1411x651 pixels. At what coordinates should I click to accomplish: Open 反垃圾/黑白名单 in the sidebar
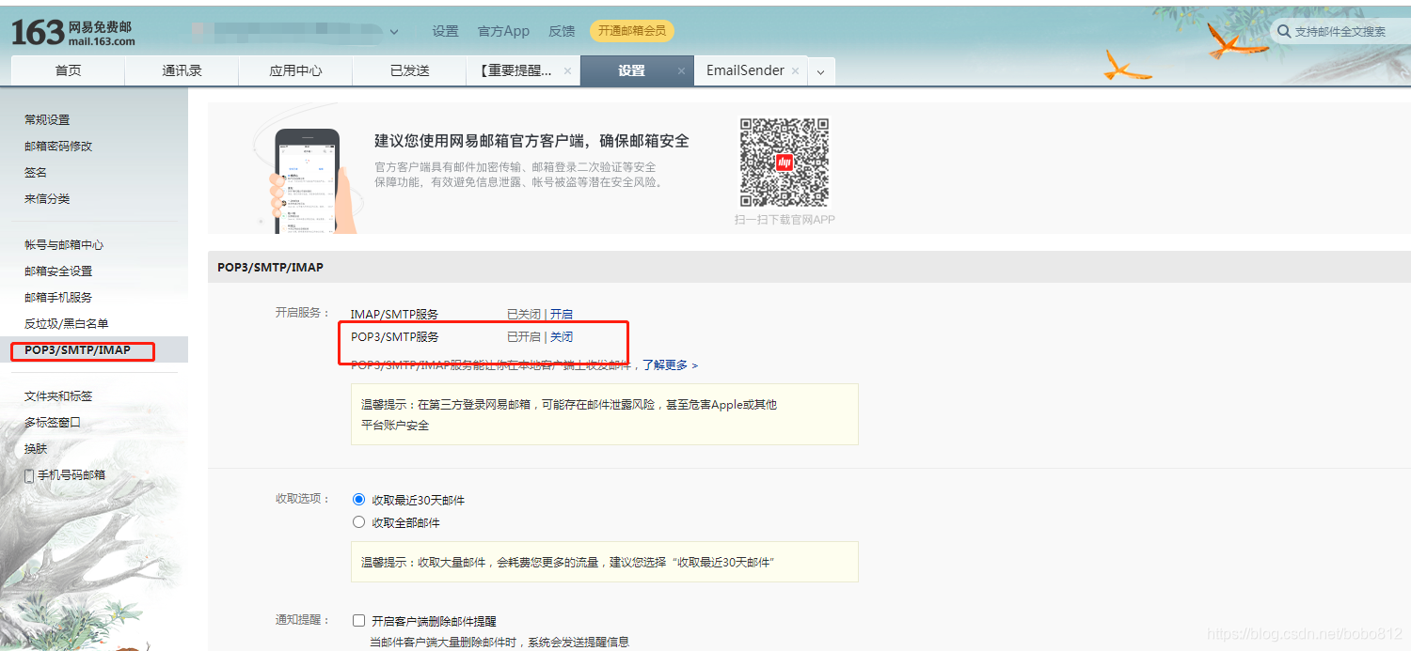[67, 323]
